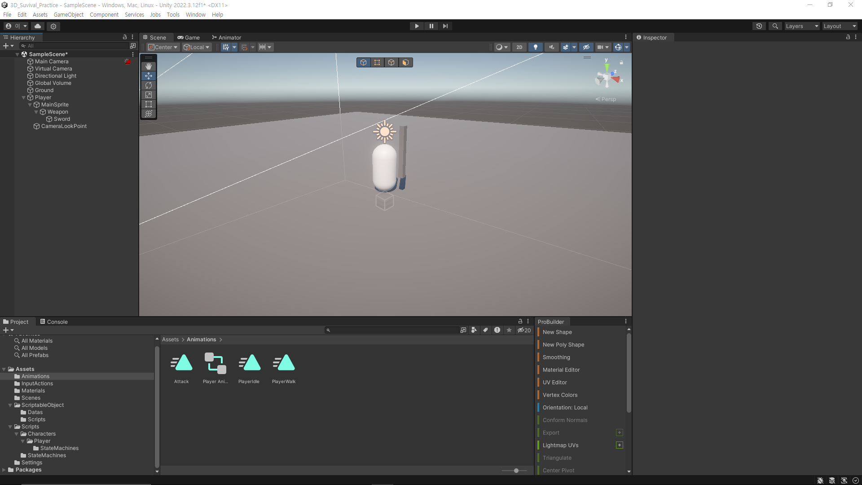Click the Main Camera Cinemachine brain icon
The height and width of the screenshot is (485, 862).
point(128,62)
